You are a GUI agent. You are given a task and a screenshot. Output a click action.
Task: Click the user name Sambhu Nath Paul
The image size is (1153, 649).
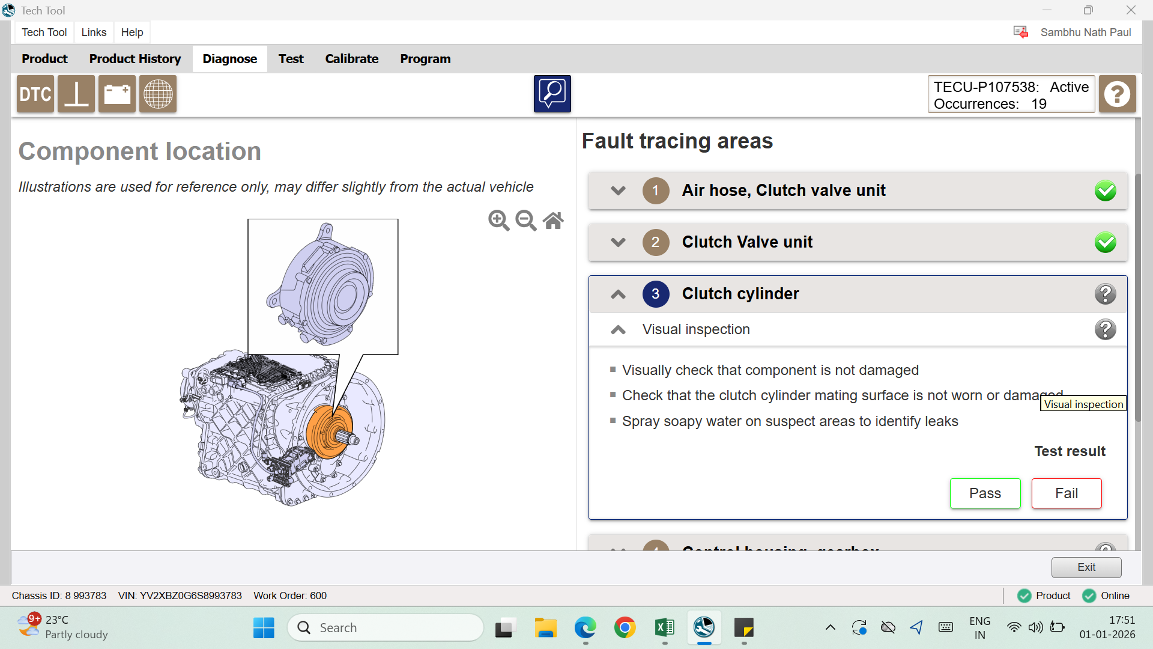pyautogui.click(x=1086, y=32)
